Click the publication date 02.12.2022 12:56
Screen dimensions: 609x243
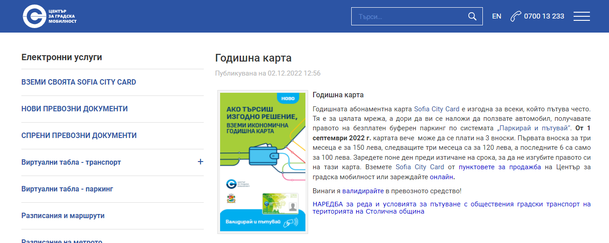(x=294, y=73)
